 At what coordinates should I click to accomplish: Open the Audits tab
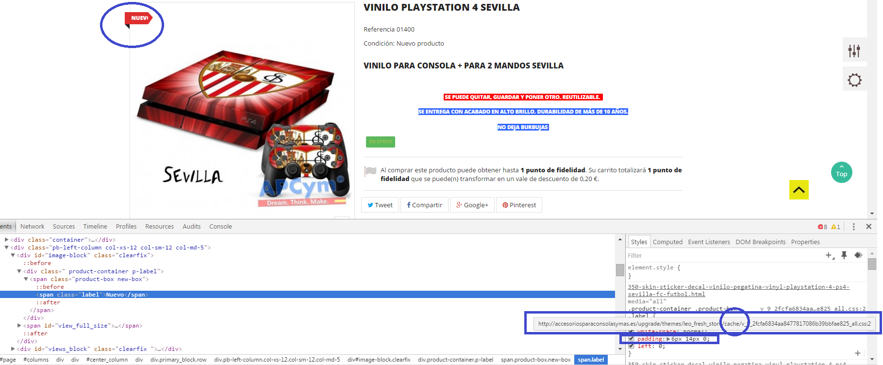(192, 227)
